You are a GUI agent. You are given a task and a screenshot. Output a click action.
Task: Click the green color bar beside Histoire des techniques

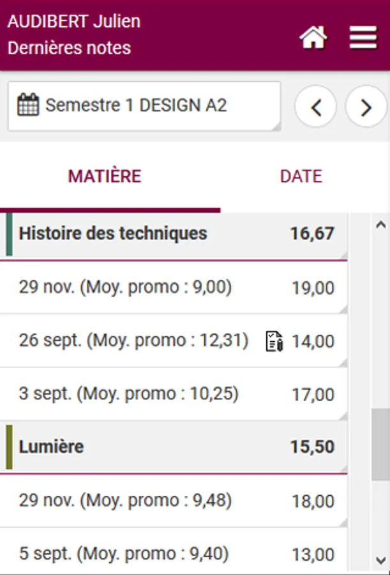[x=9, y=234]
